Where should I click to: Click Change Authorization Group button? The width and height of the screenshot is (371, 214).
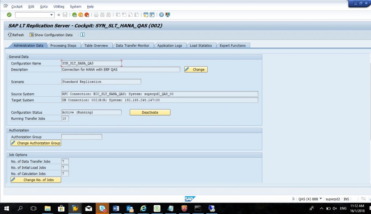tap(36, 143)
